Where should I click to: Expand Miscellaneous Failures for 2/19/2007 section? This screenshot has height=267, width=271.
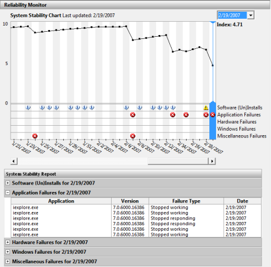coord(8,261)
